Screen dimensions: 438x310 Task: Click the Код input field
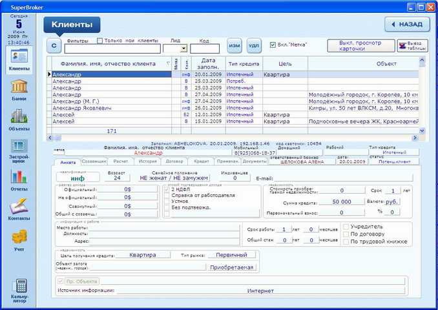click(x=205, y=48)
